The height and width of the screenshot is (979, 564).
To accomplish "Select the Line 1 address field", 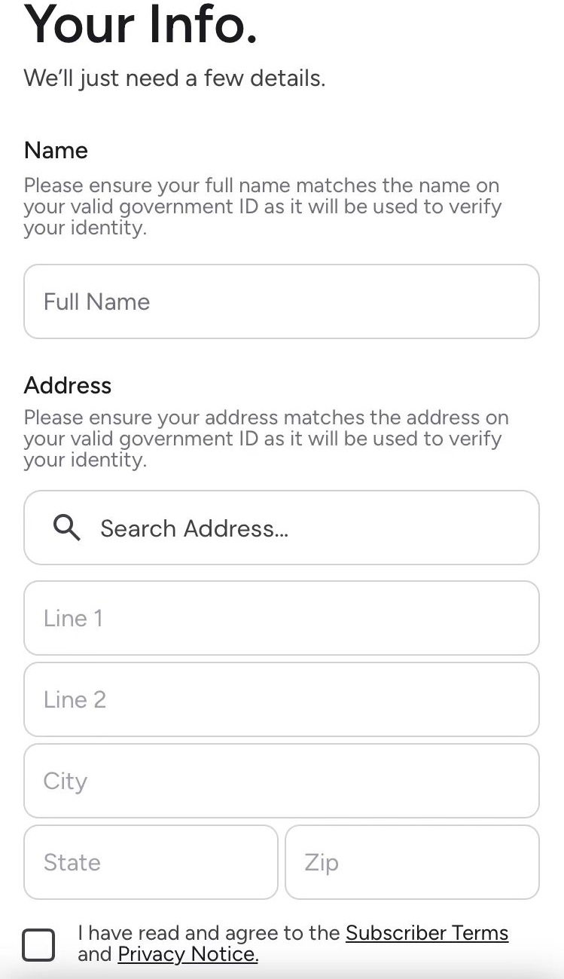I will [x=282, y=618].
